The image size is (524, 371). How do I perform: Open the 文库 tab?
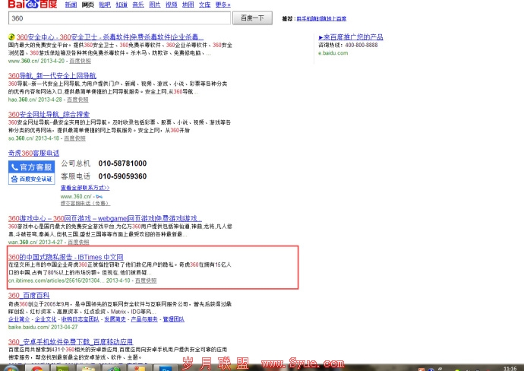pos(205,5)
